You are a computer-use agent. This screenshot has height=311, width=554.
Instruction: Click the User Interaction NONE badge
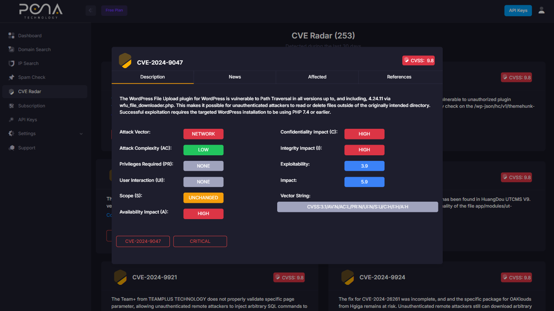(x=203, y=182)
